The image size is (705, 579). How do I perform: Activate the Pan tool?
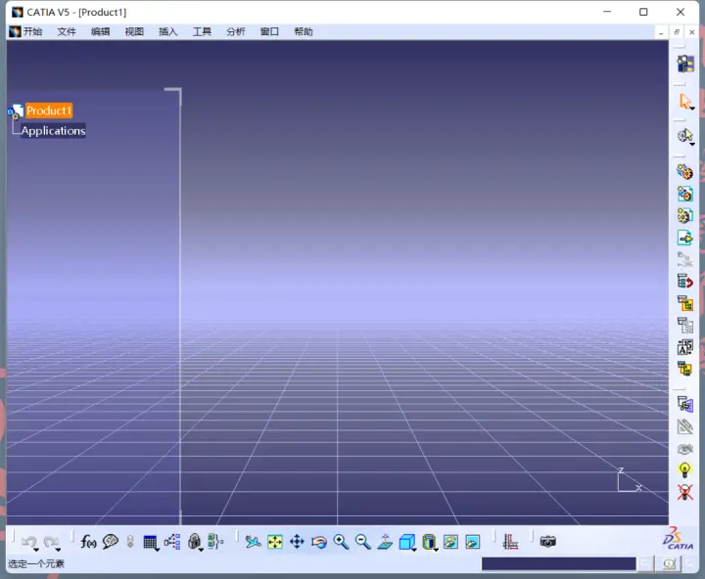tap(297, 542)
